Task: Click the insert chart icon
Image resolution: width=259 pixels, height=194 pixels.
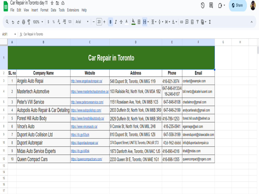Action: click(x=192, y=22)
